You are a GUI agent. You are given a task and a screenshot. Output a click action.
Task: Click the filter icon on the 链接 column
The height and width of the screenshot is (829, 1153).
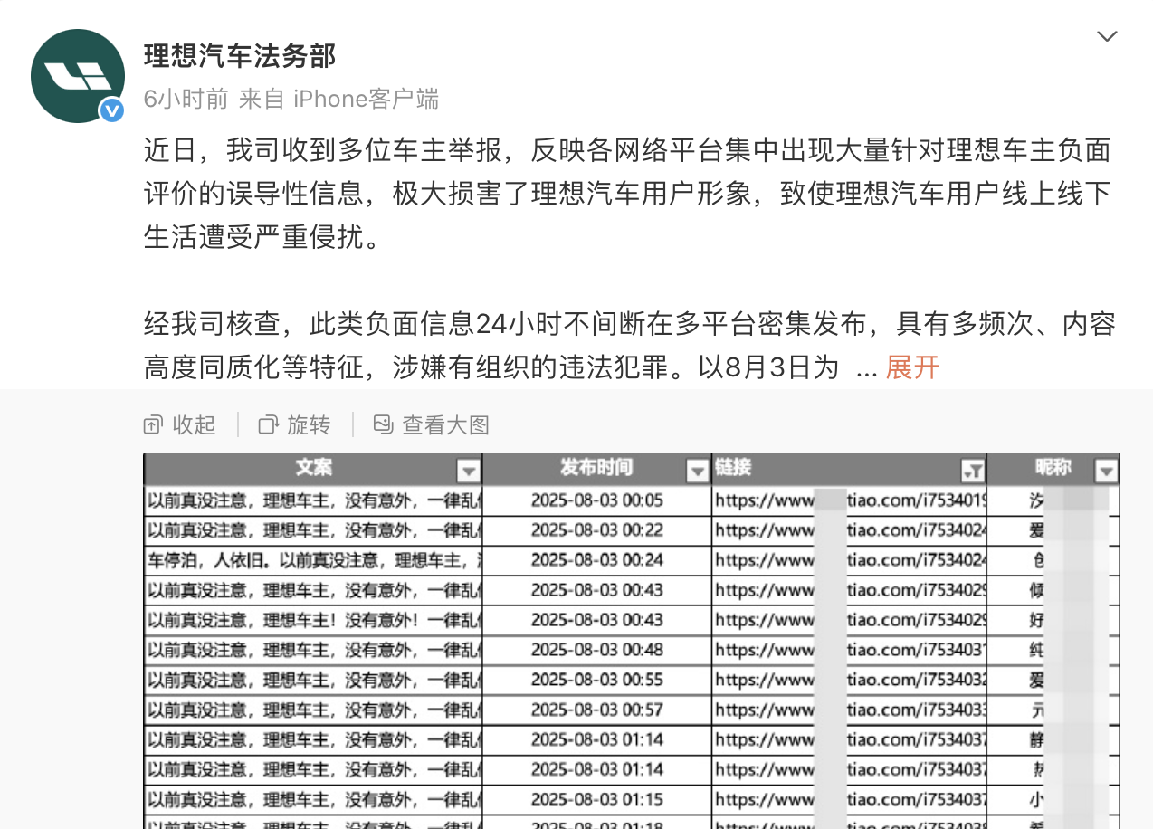pos(971,471)
